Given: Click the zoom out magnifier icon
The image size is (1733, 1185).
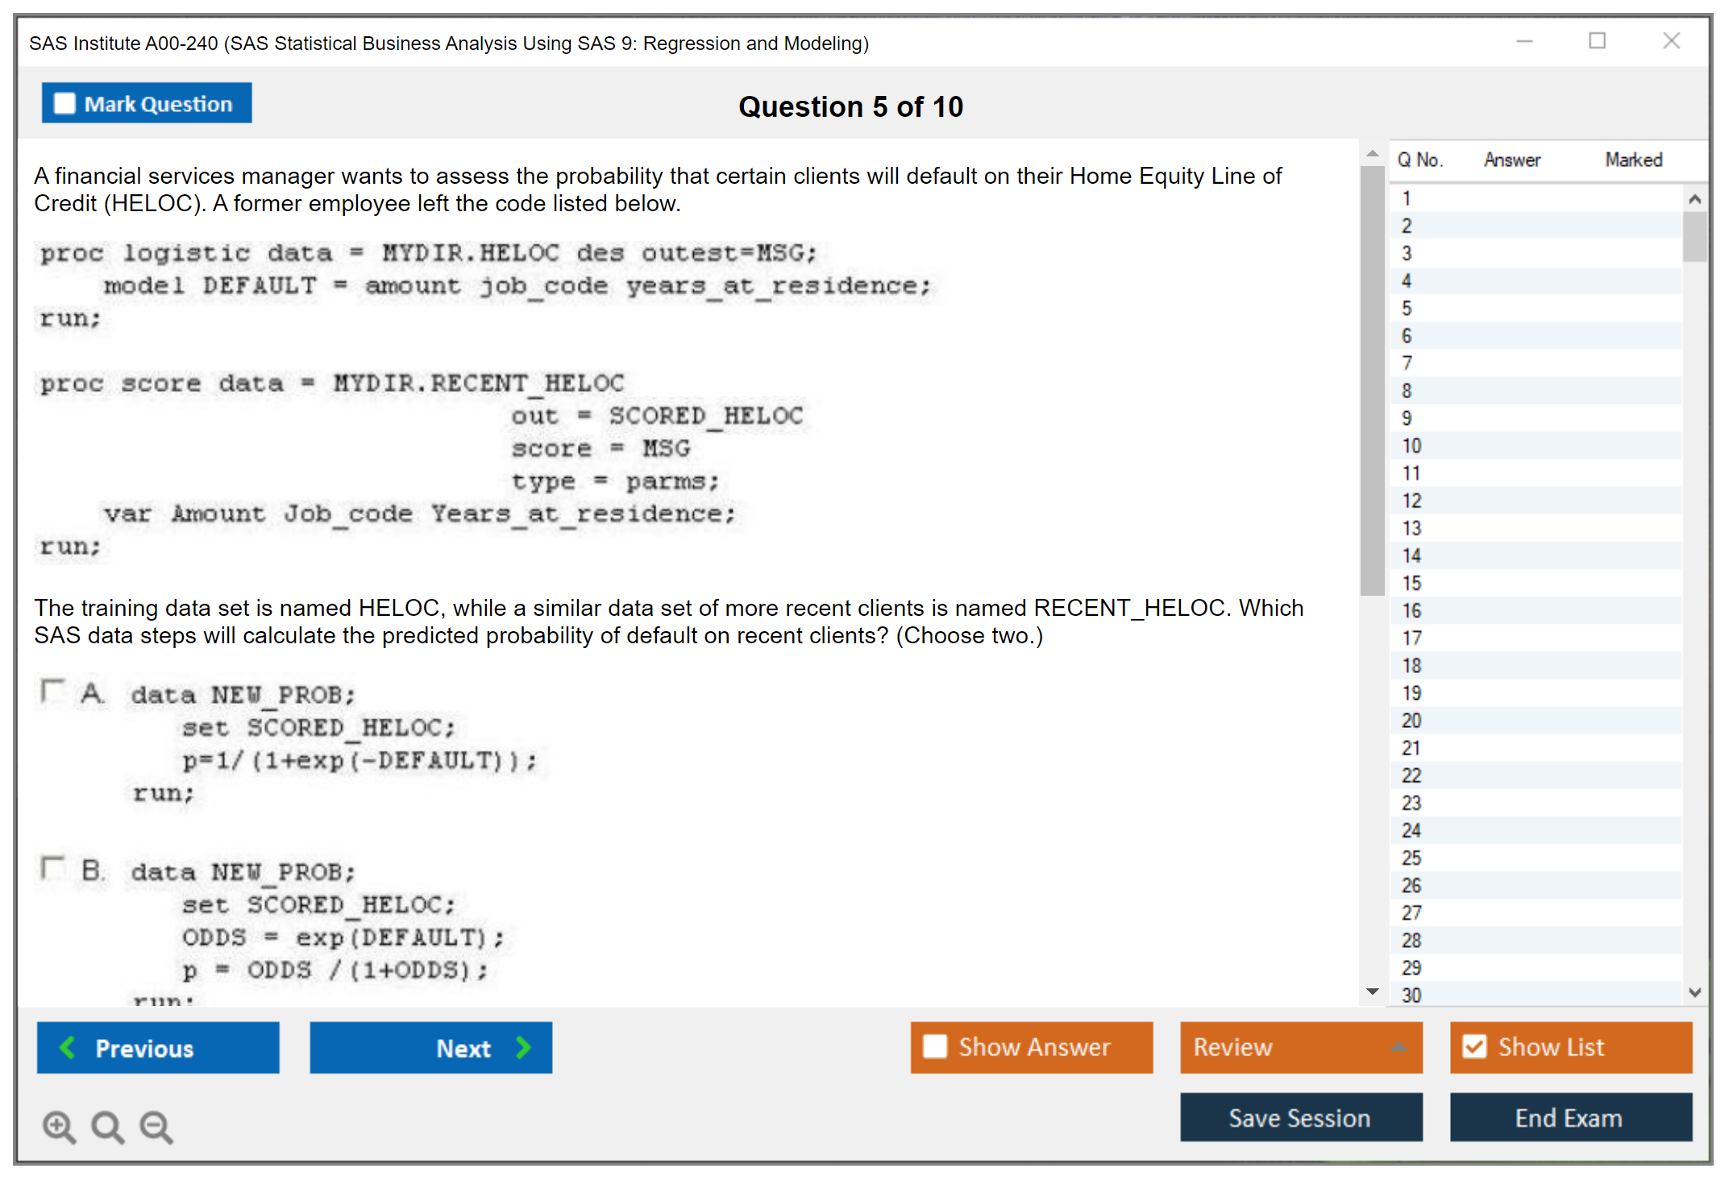Looking at the screenshot, I should (156, 1126).
